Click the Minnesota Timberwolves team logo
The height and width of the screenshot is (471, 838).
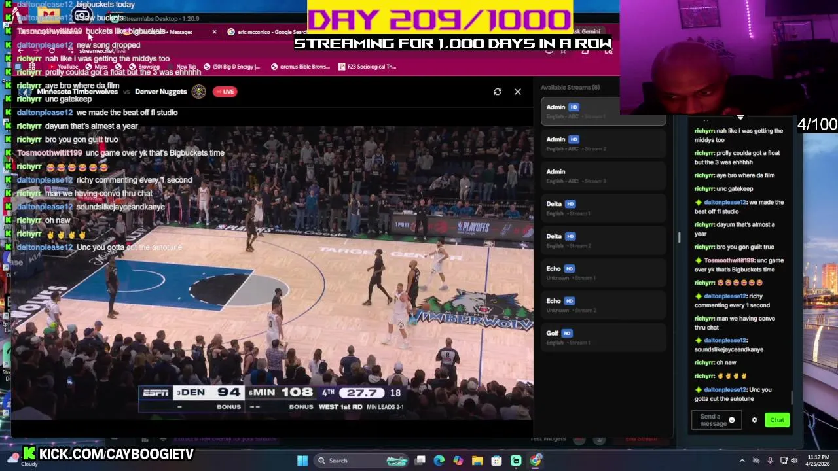point(26,92)
